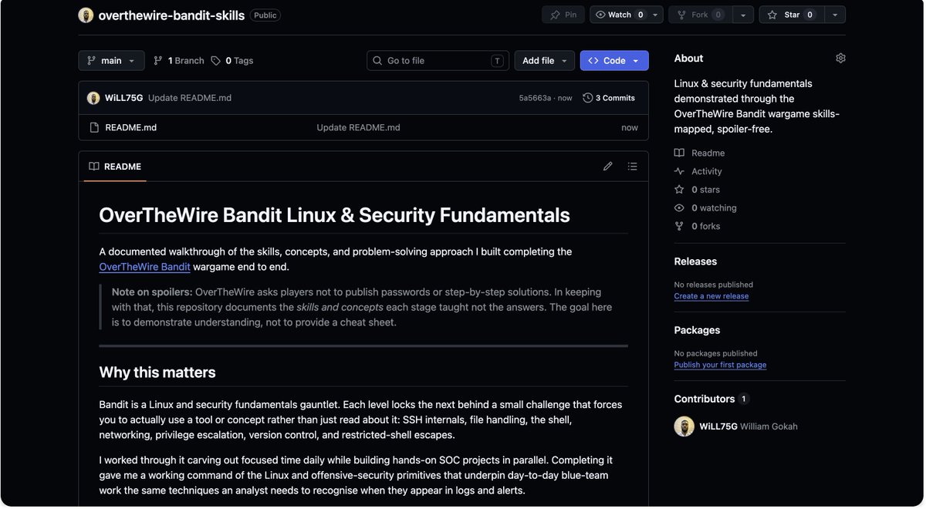Open README.md row's commit message link
926x509 pixels.
click(358, 127)
